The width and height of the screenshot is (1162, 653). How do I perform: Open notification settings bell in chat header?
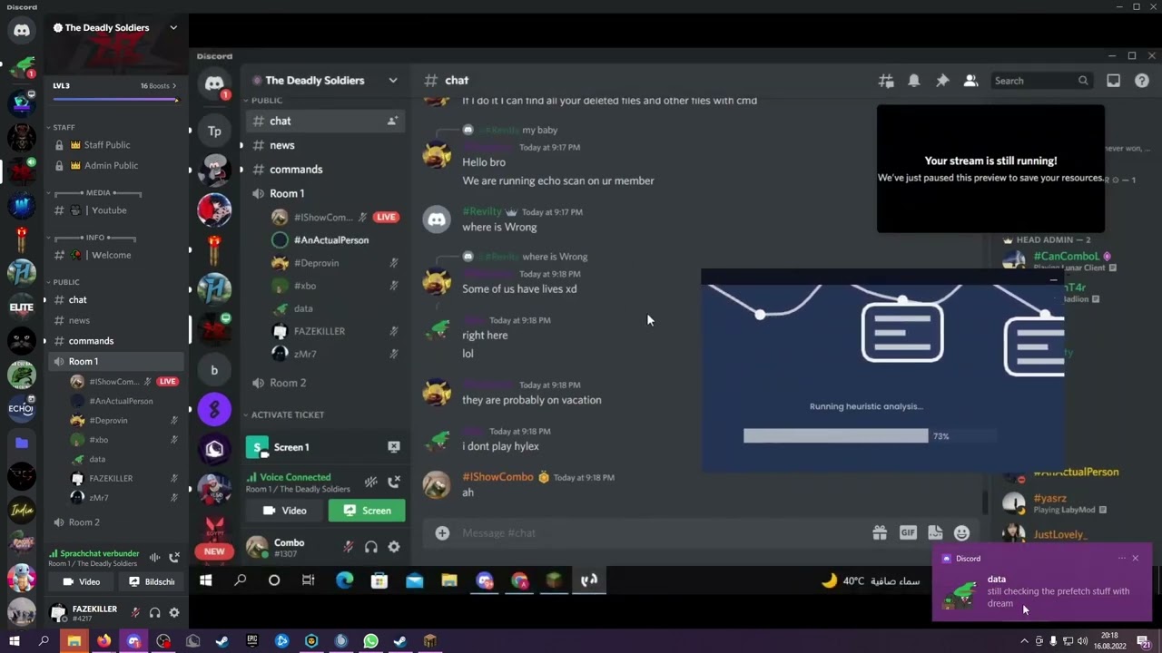(914, 81)
